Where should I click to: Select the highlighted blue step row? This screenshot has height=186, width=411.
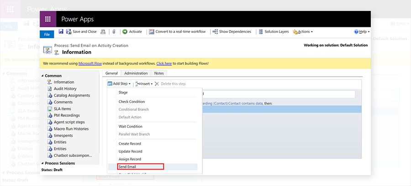coord(281,109)
